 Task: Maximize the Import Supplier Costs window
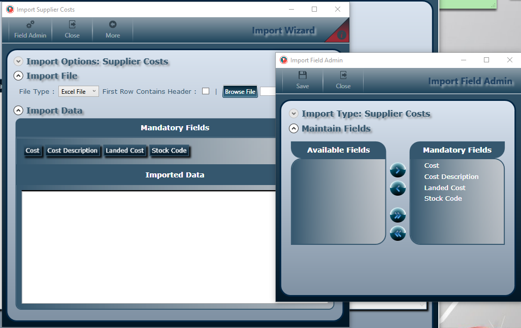click(x=314, y=9)
